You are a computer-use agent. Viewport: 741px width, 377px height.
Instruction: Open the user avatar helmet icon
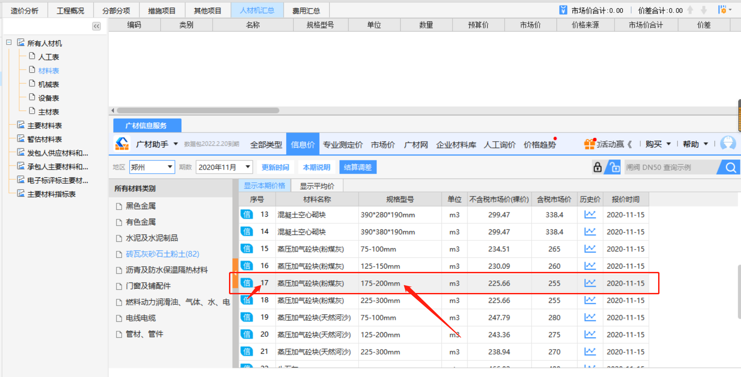coord(728,143)
